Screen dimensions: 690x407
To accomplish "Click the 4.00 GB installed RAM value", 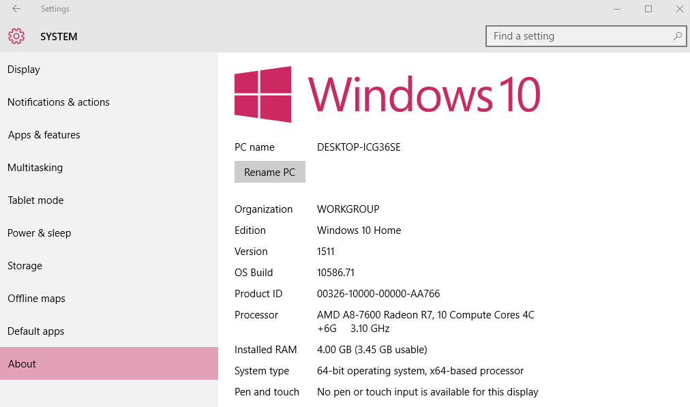I will 372,349.
